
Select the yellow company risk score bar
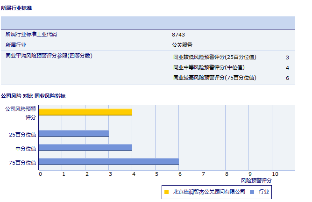(x=85, y=112)
